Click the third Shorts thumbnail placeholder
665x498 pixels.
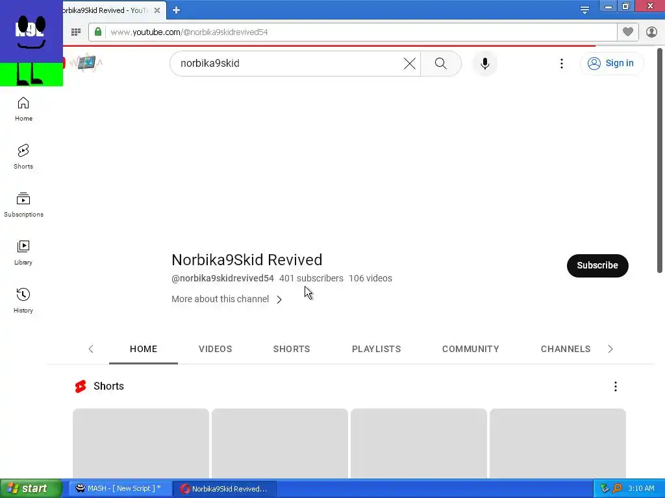point(419,444)
